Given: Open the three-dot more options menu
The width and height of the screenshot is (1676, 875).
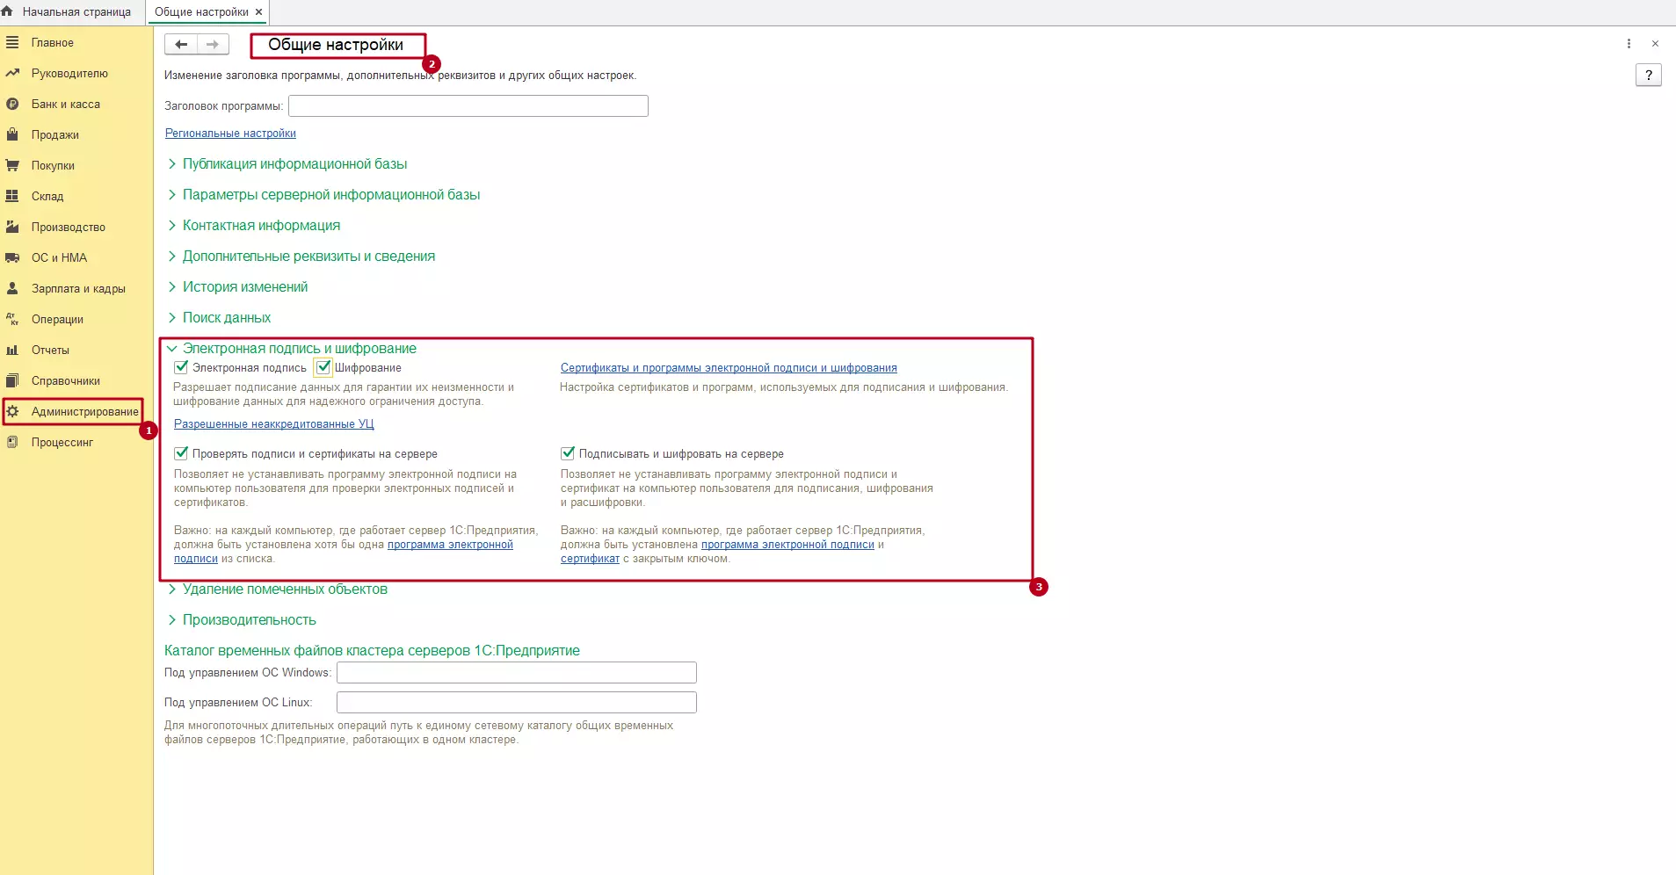Looking at the screenshot, I should coord(1629,44).
